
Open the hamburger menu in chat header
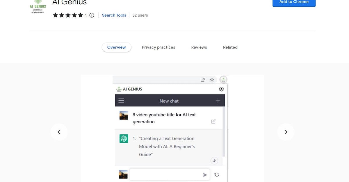point(121,101)
